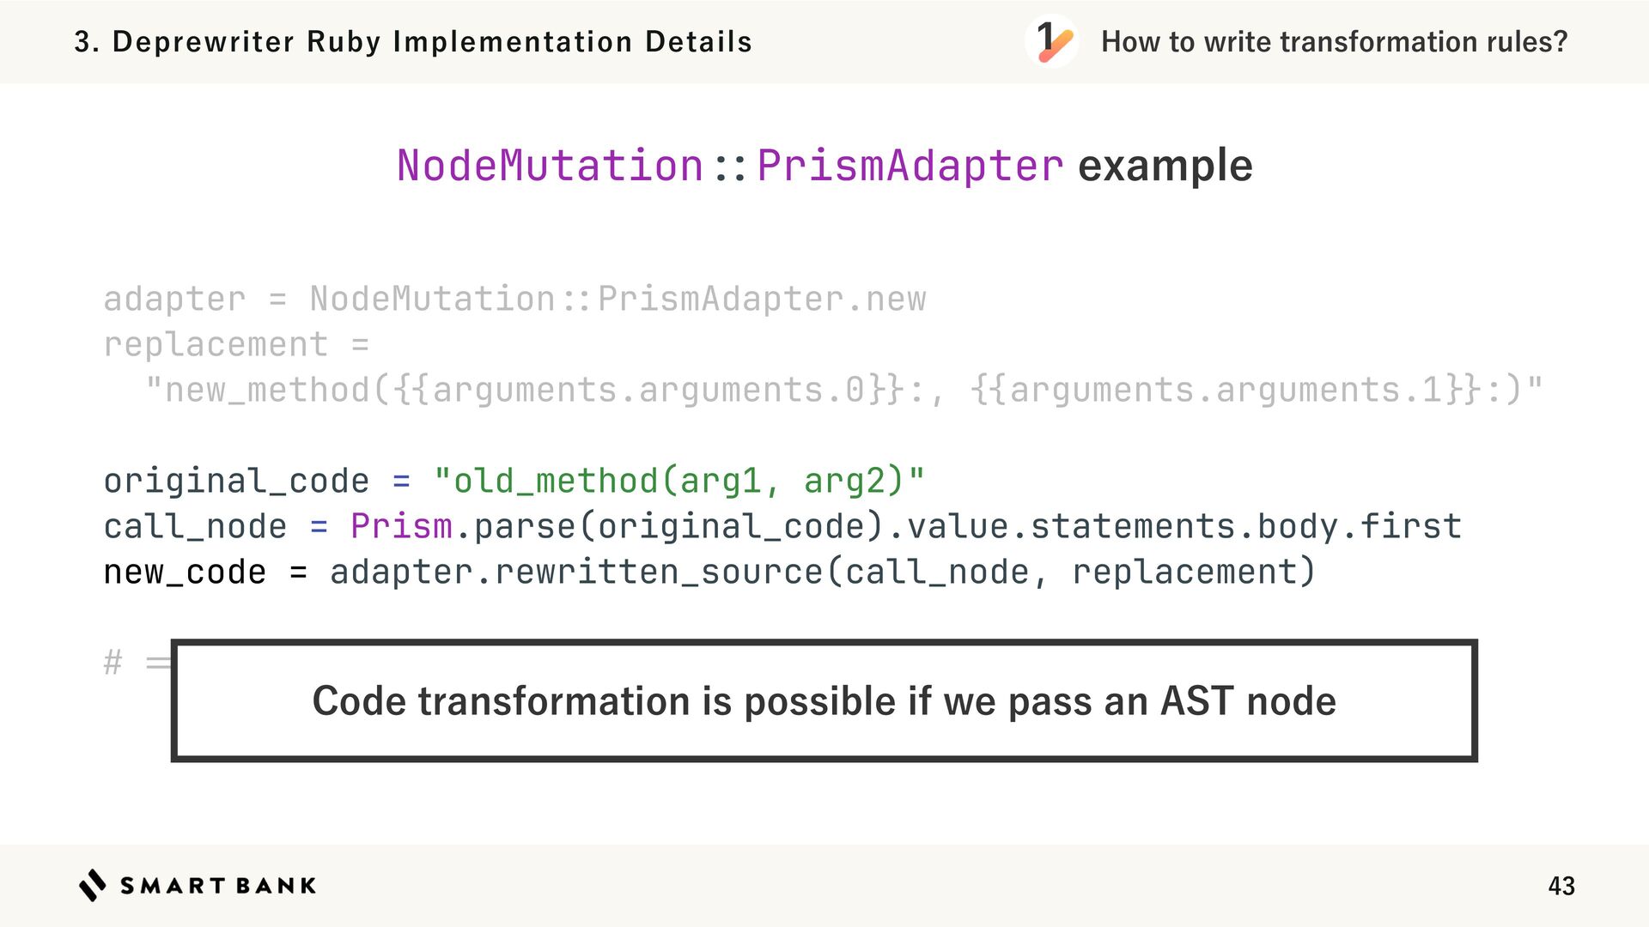
Task: Click the call_node variable at the line start
Action: (195, 526)
